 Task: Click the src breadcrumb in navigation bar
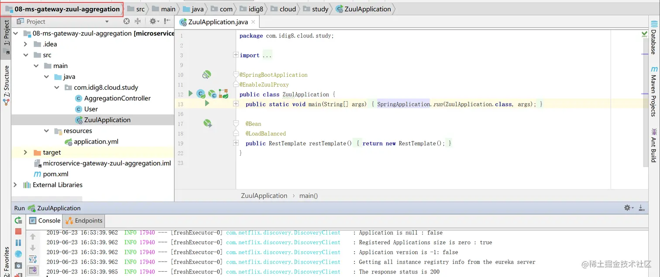(136, 9)
